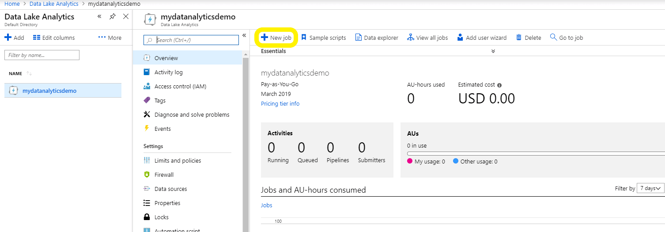Click the AUs in use progress bar
The image size is (665, 232).
(536, 153)
